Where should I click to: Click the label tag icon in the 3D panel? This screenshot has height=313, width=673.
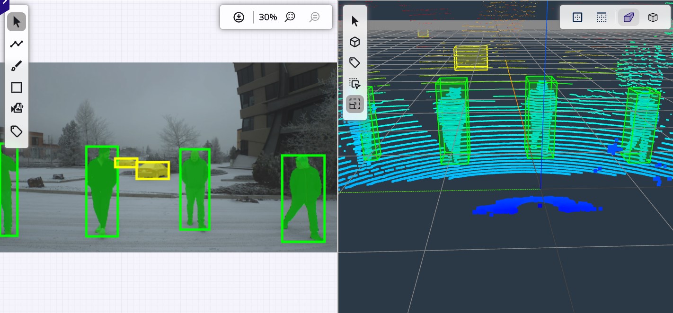[x=354, y=62]
